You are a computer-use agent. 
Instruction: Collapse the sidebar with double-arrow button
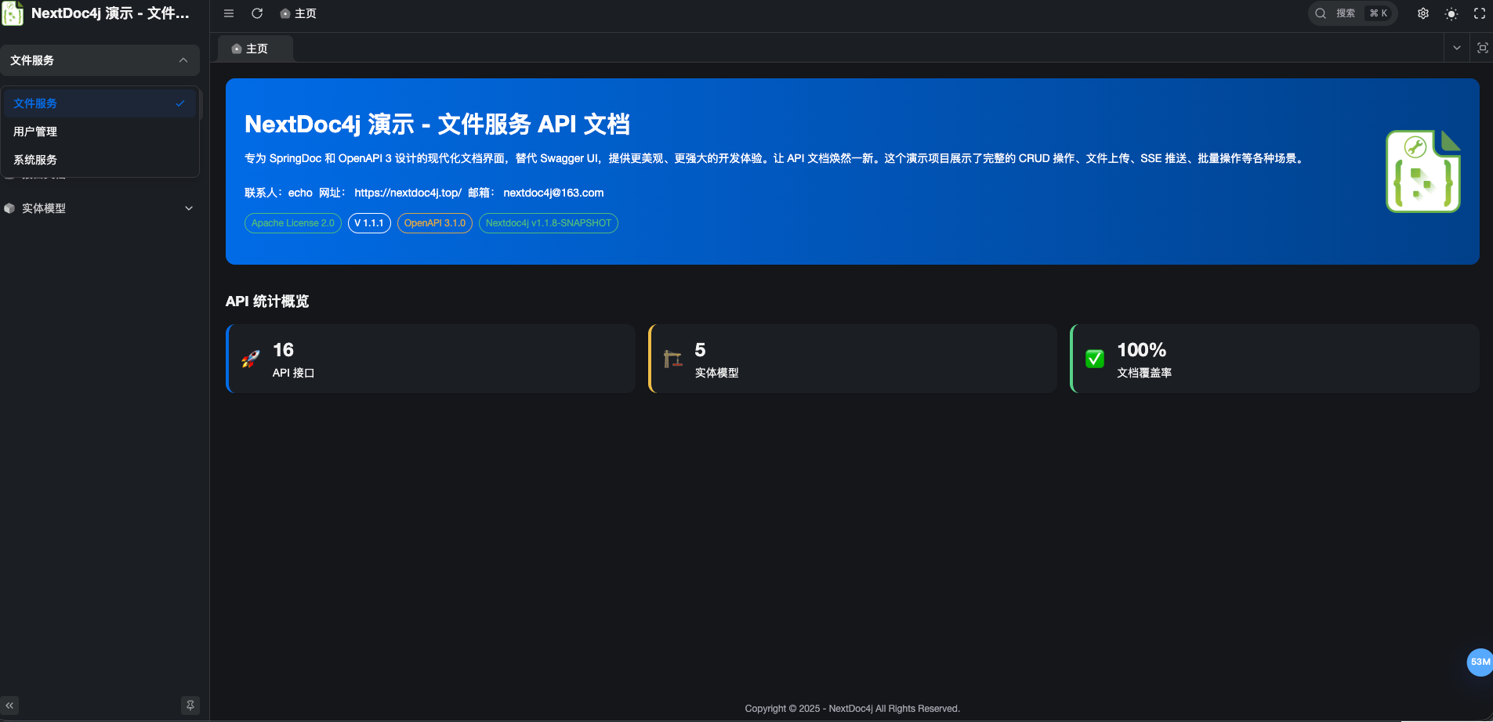[x=9, y=705]
